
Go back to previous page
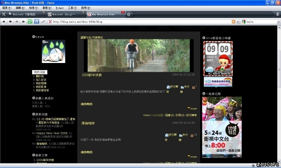(x=11, y=21)
